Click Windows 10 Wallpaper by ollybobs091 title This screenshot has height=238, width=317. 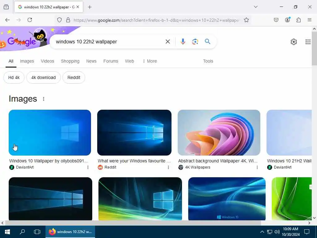[49, 161]
